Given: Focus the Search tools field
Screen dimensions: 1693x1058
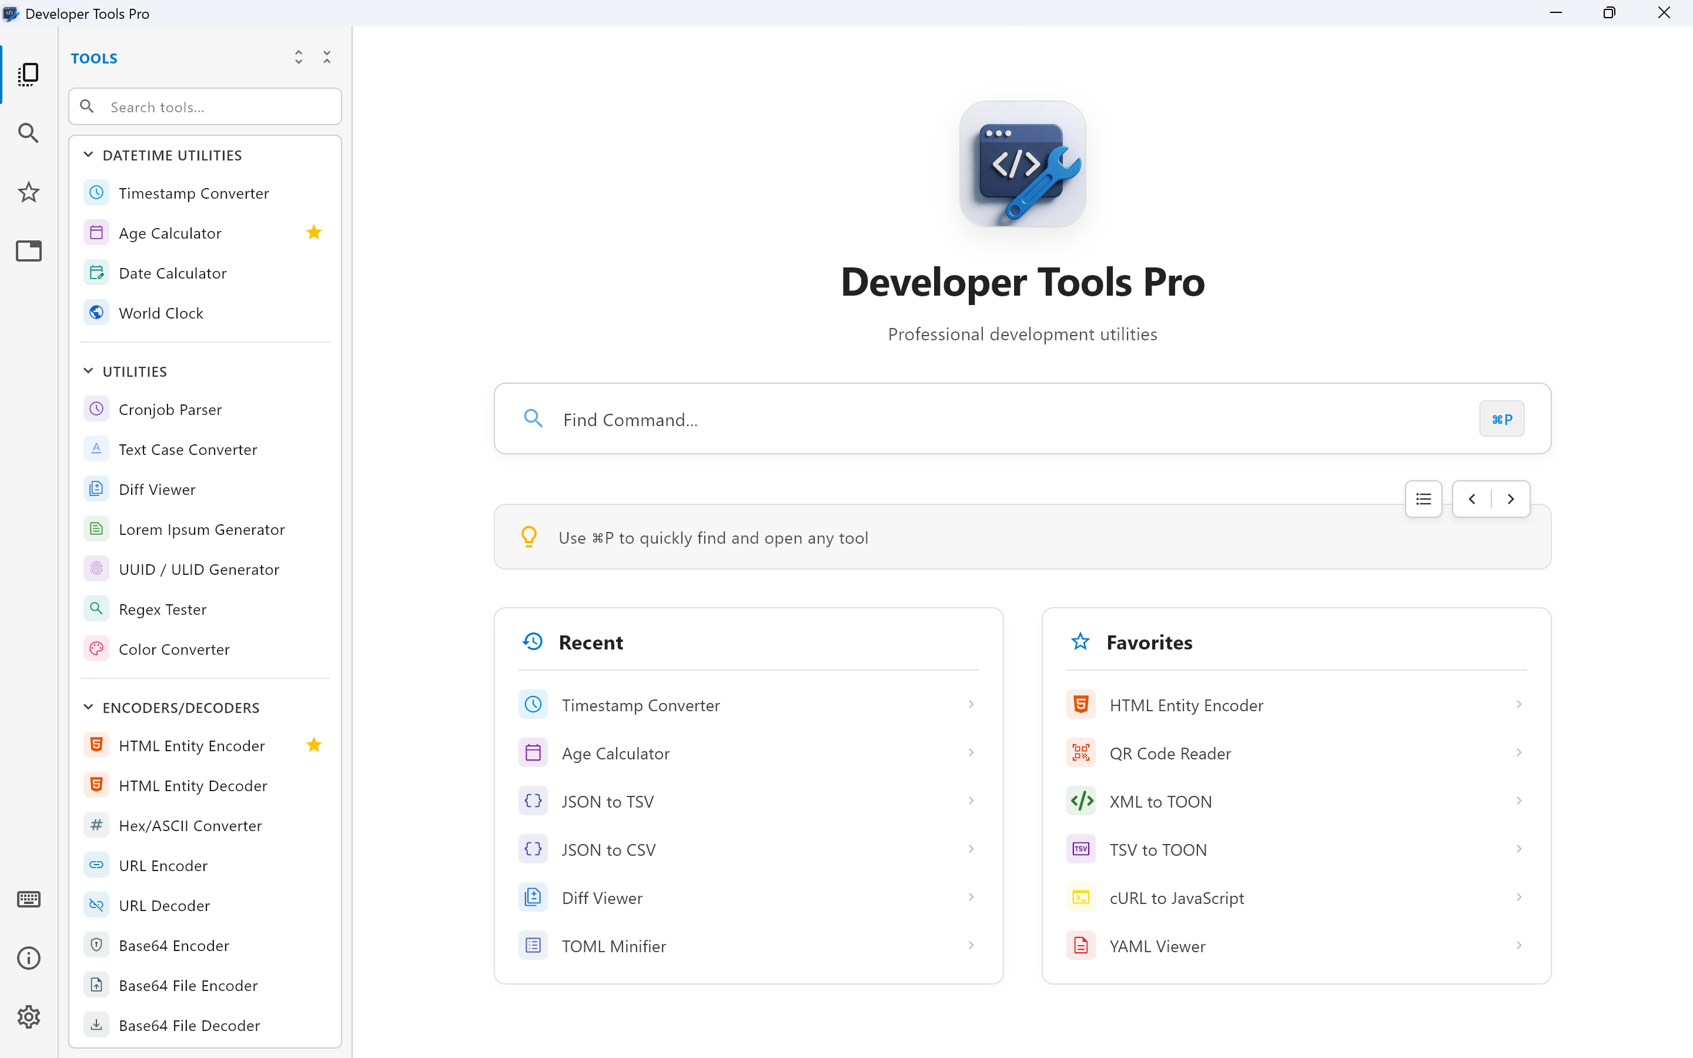Looking at the screenshot, I should 205,107.
